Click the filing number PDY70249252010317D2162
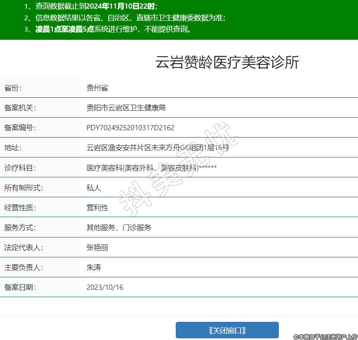This screenshot has height=340, width=358. [130, 128]
